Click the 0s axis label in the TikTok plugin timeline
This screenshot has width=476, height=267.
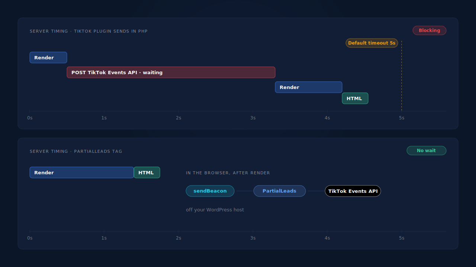(30, 118)
